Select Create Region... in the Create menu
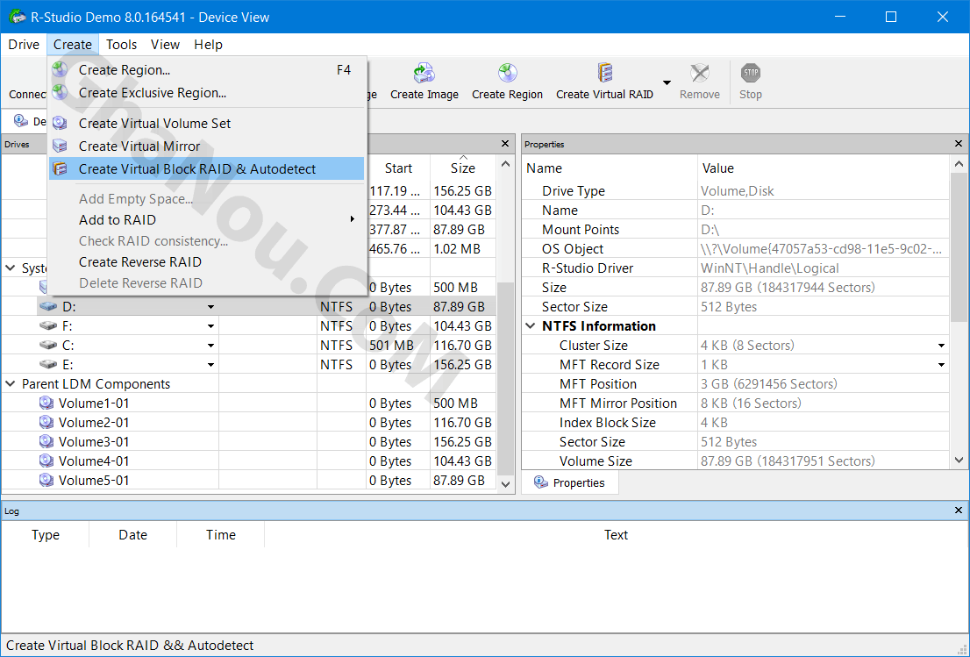The width and height of the screenshot is (970, 657). click(207, 70)
